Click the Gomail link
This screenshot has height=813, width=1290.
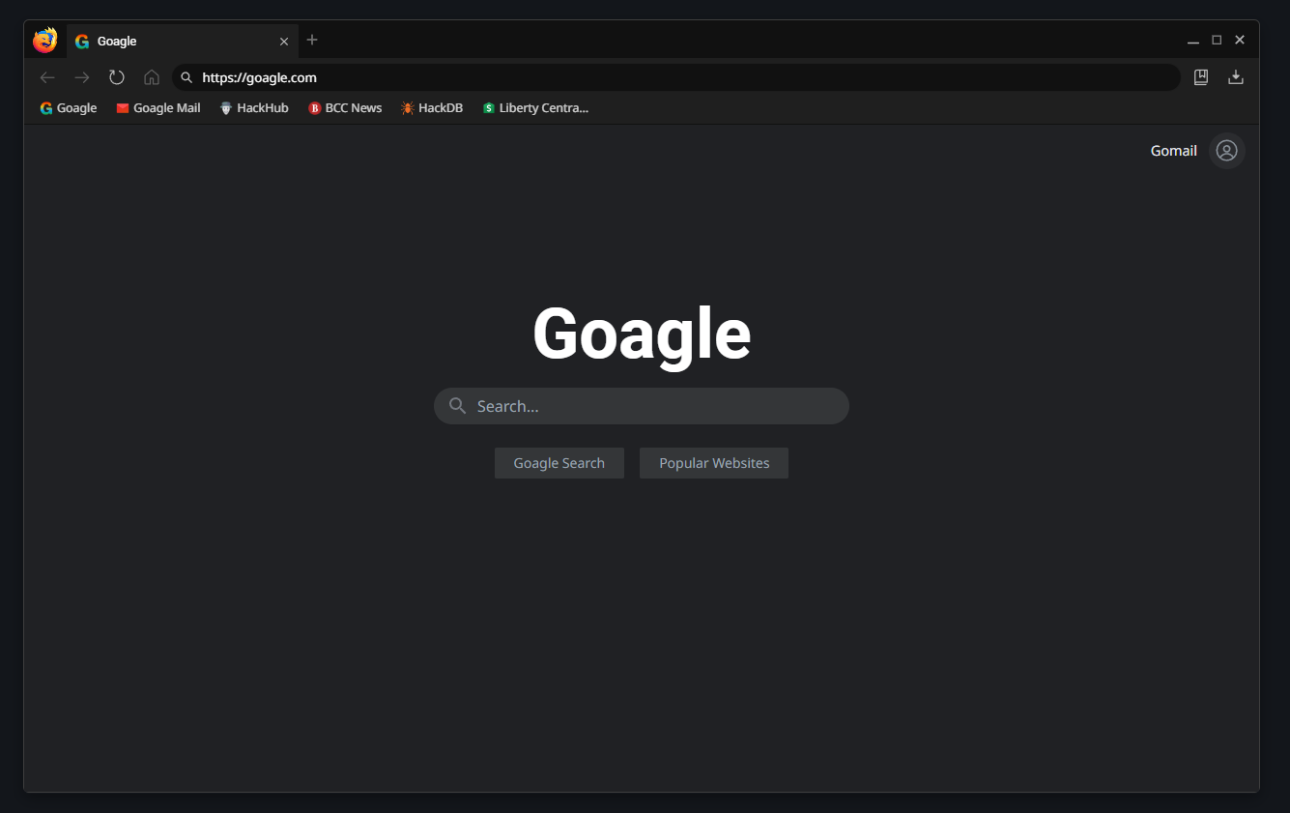tap(1173, 151)
